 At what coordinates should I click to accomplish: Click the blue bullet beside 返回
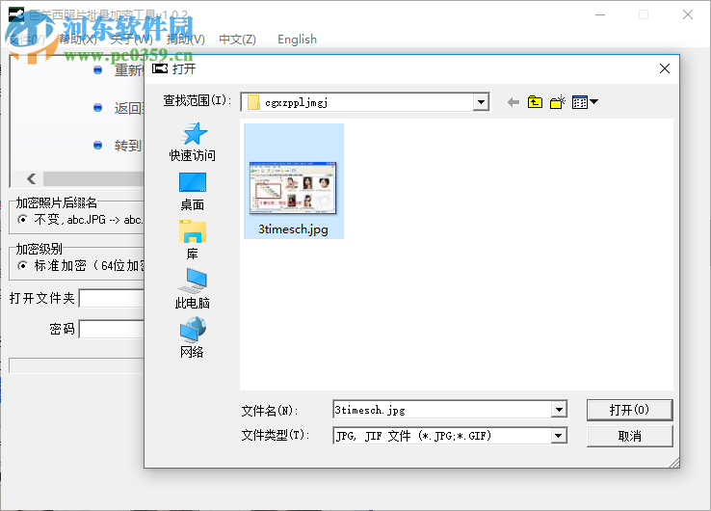(x=97, y=108)
